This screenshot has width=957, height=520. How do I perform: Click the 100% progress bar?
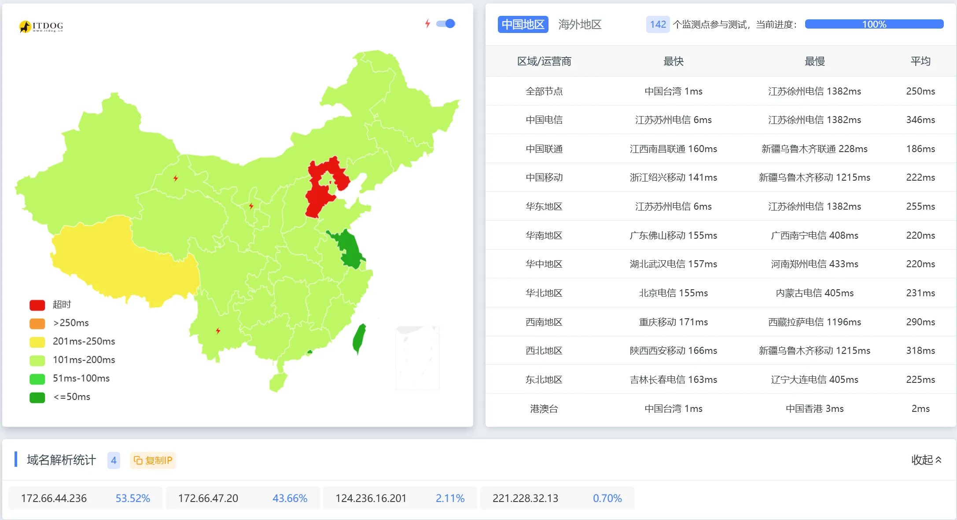click(x=874, y=24)
